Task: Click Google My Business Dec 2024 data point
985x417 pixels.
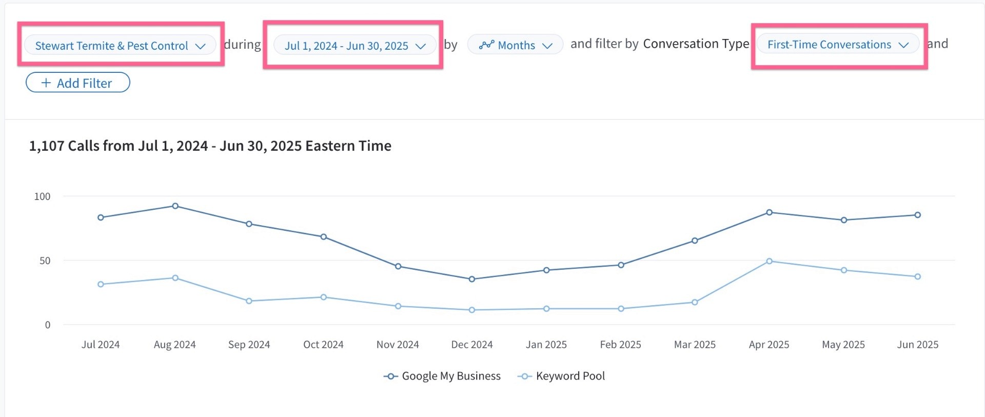Action: [472, 279]
